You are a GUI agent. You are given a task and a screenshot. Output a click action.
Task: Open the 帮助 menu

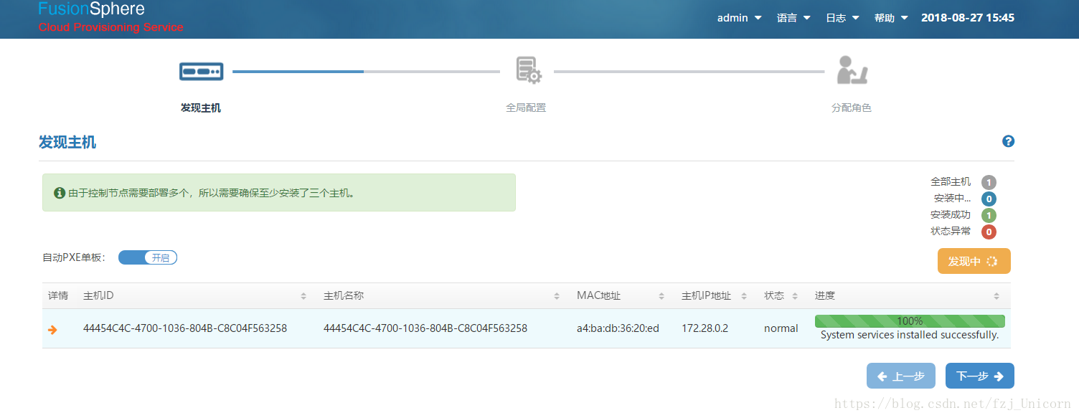(x=890, y=18)
